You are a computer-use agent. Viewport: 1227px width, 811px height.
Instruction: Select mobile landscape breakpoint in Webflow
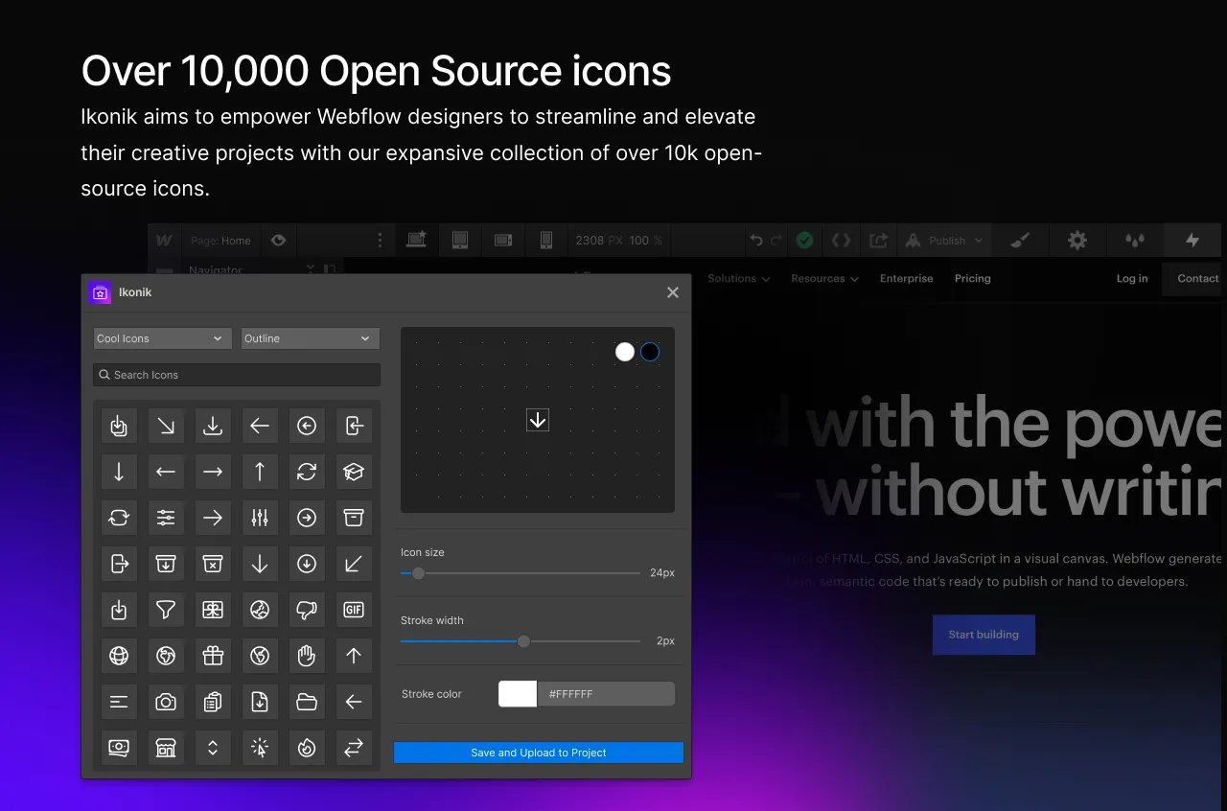(503, 241)
